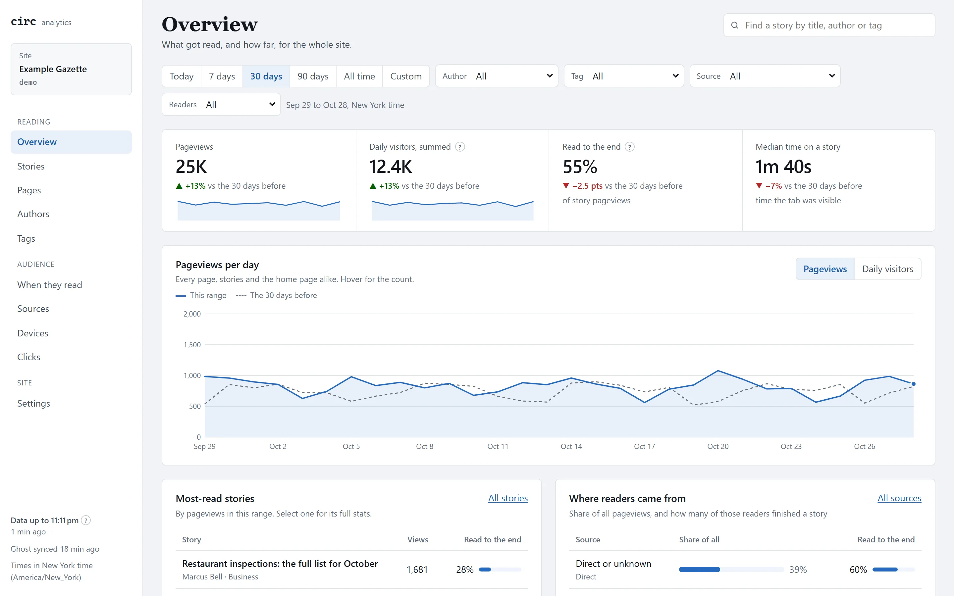Follow the All stories link
This screenshot has width=954, height=596.
[508, 498]
